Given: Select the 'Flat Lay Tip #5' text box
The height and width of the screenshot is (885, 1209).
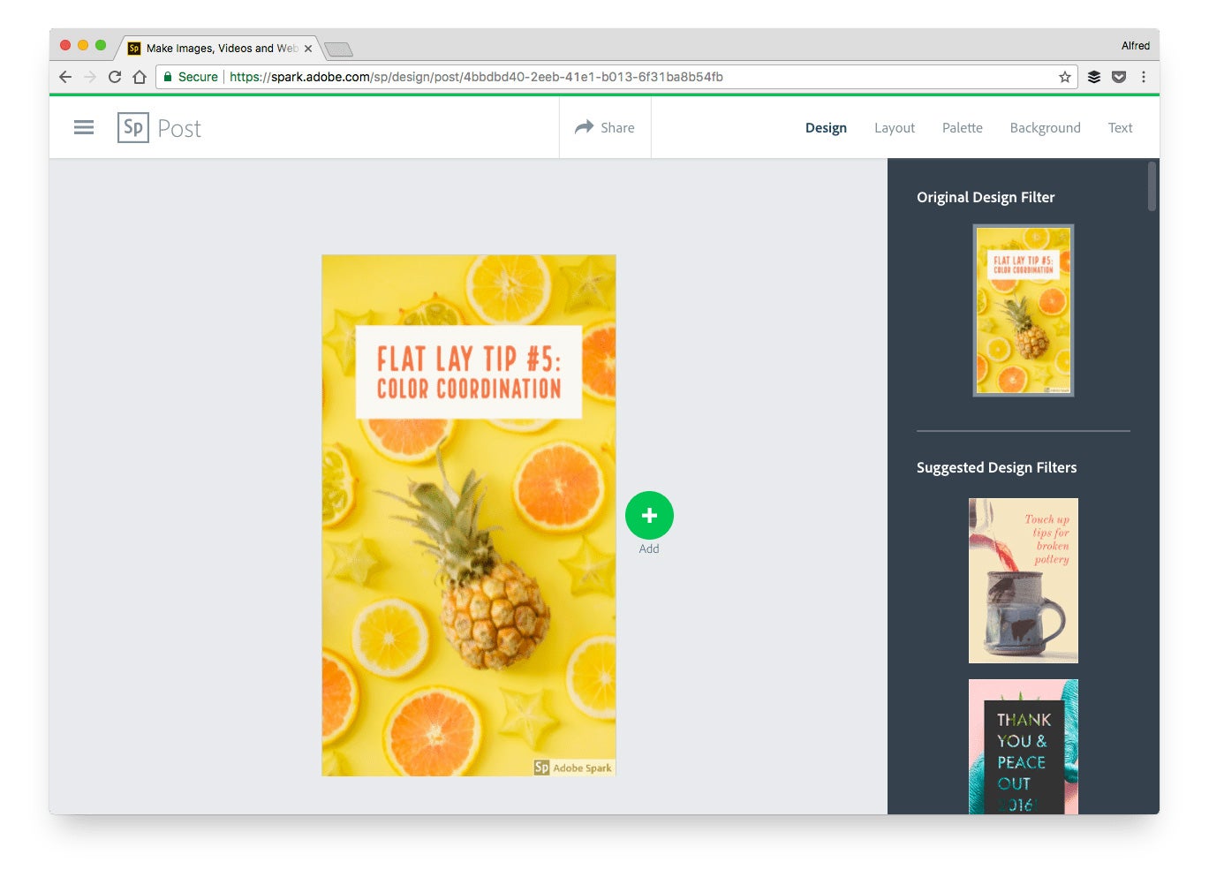Looking at the screenshot, I should tap(469, 372).
